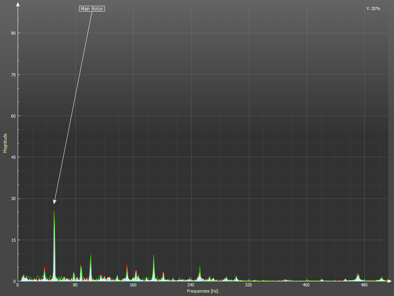Select the Frequencies [Hz] axis title
The width and height of the screenshot is (394, 296).
pos(202,291)
